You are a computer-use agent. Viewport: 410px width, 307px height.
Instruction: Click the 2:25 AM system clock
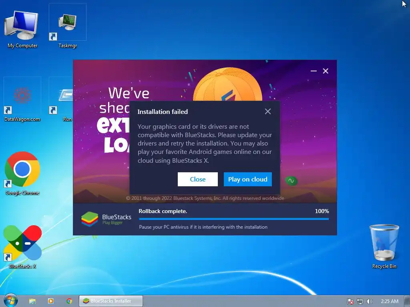pos(390,301)
